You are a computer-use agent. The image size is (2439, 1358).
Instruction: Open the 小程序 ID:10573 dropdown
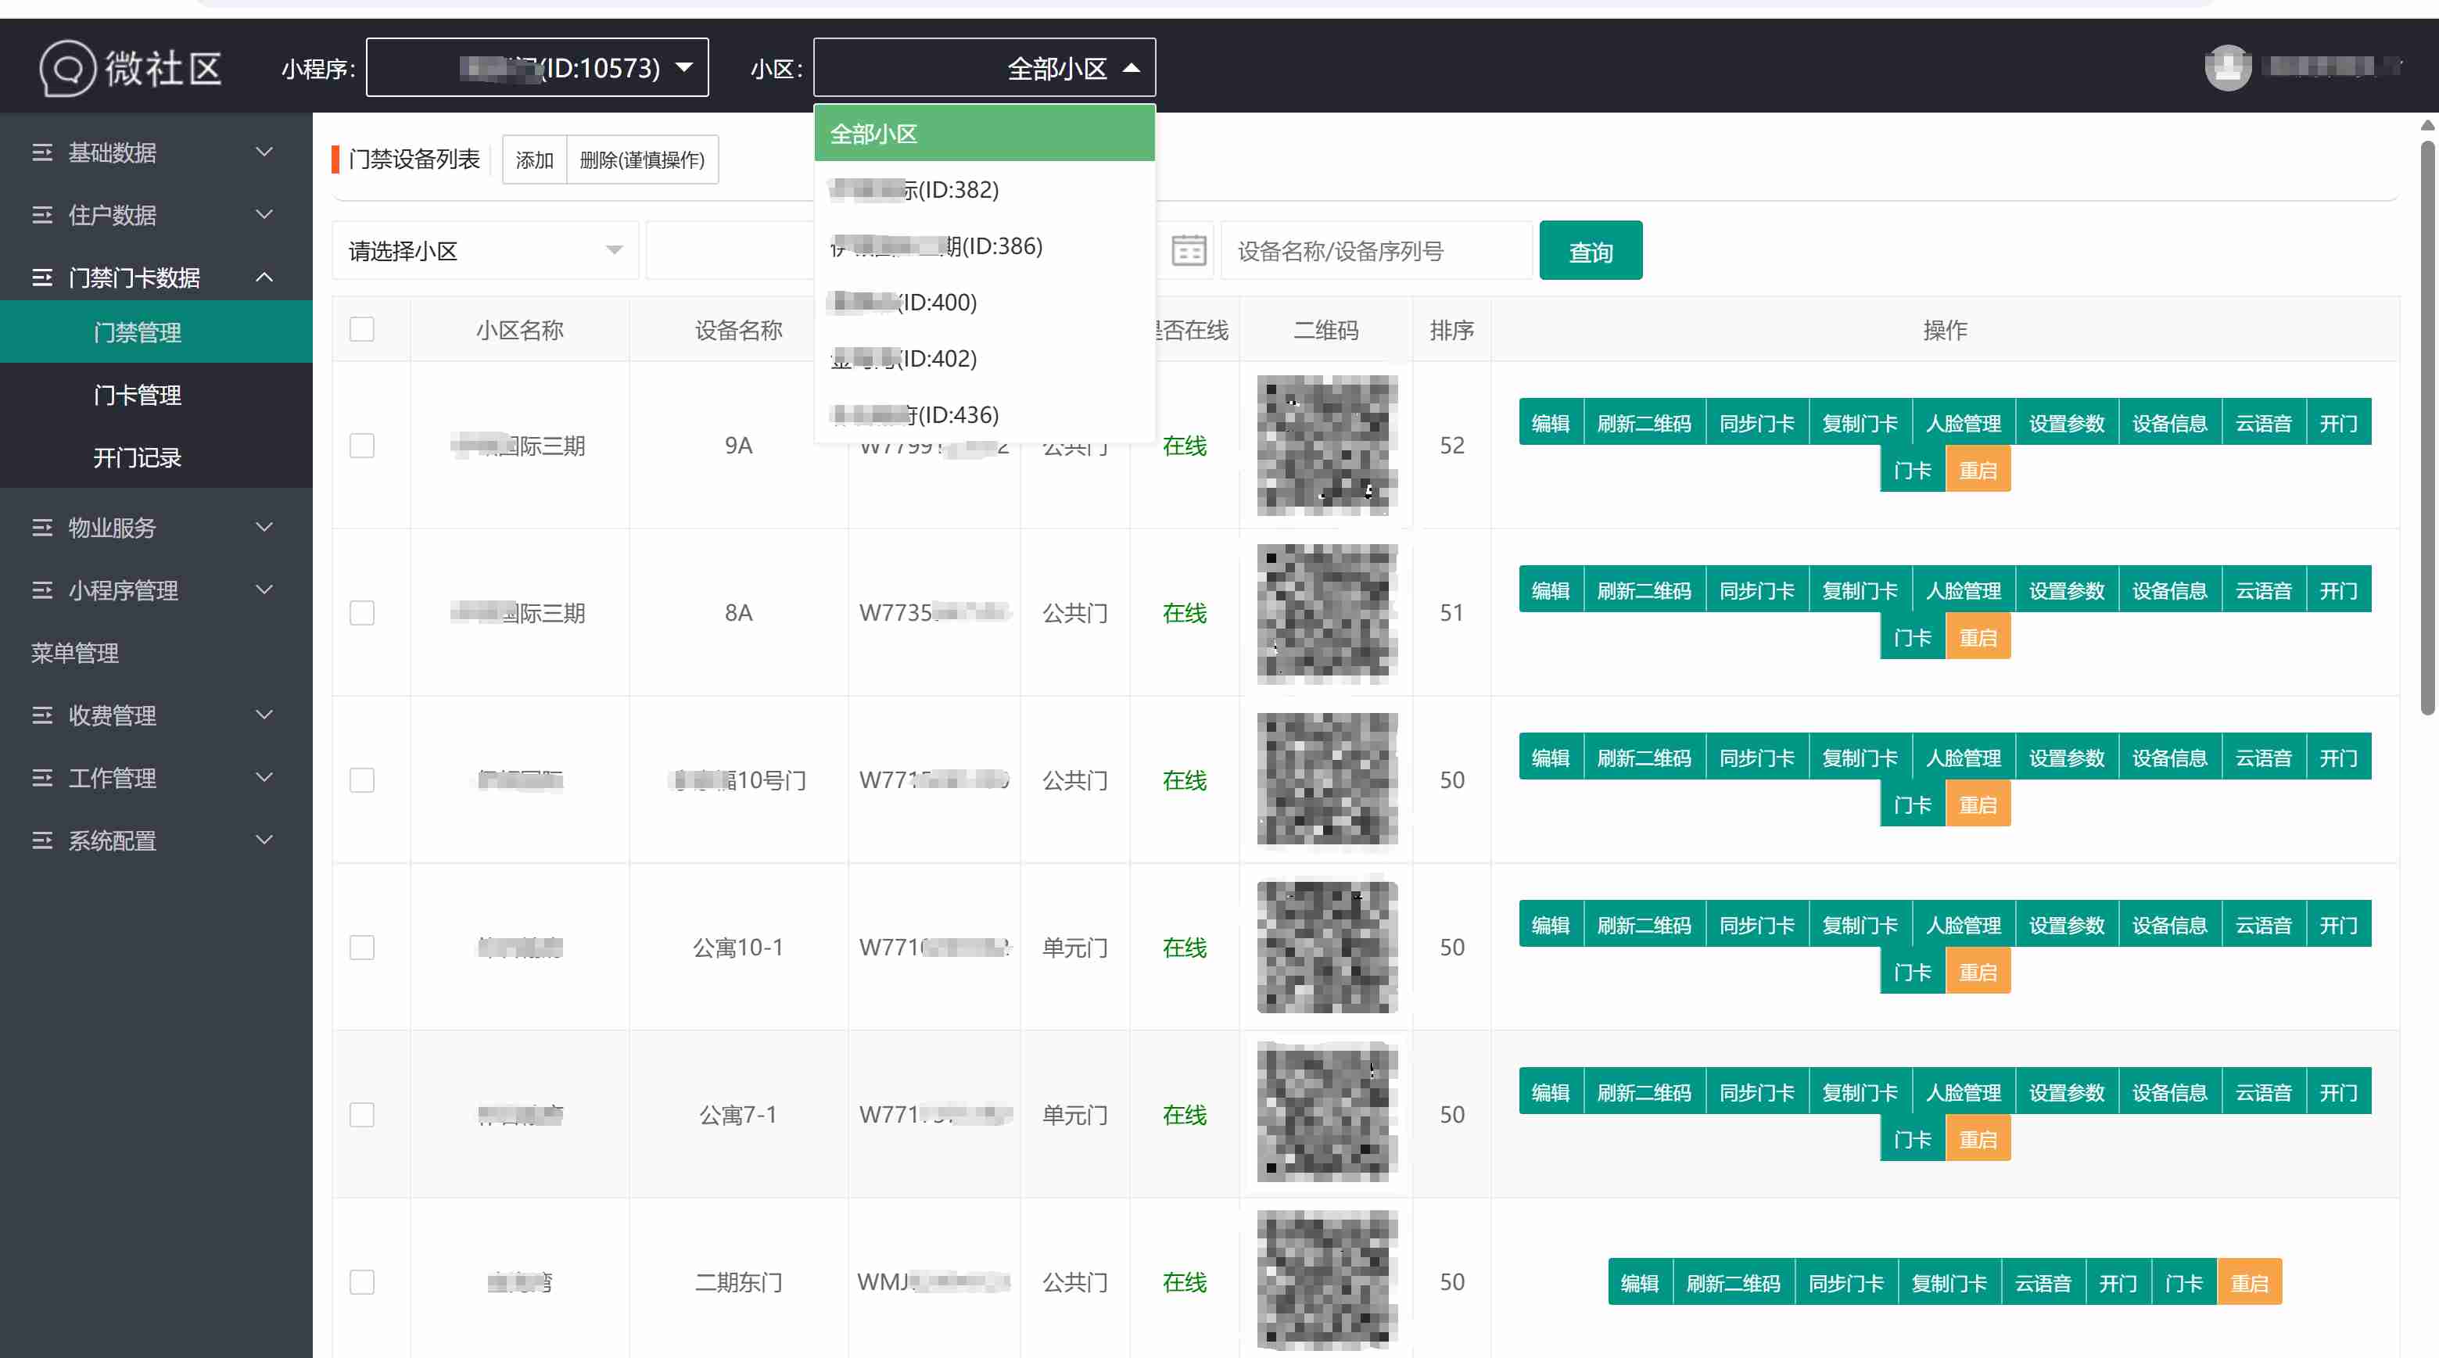[537, 67]
